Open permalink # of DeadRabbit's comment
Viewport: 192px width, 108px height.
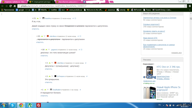click(x=80, y=90)
